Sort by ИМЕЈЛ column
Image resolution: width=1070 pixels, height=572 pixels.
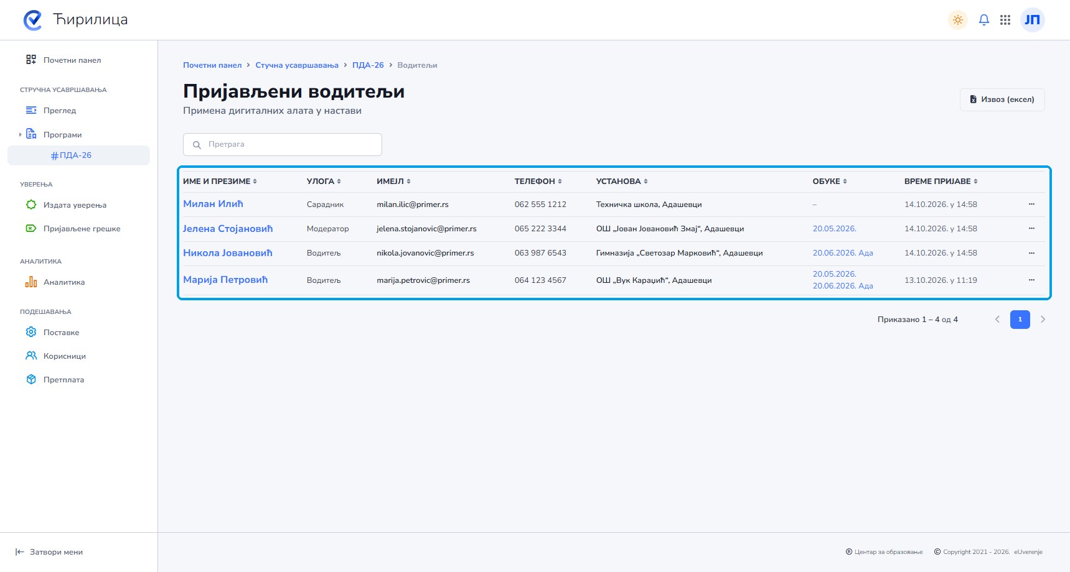393,182
